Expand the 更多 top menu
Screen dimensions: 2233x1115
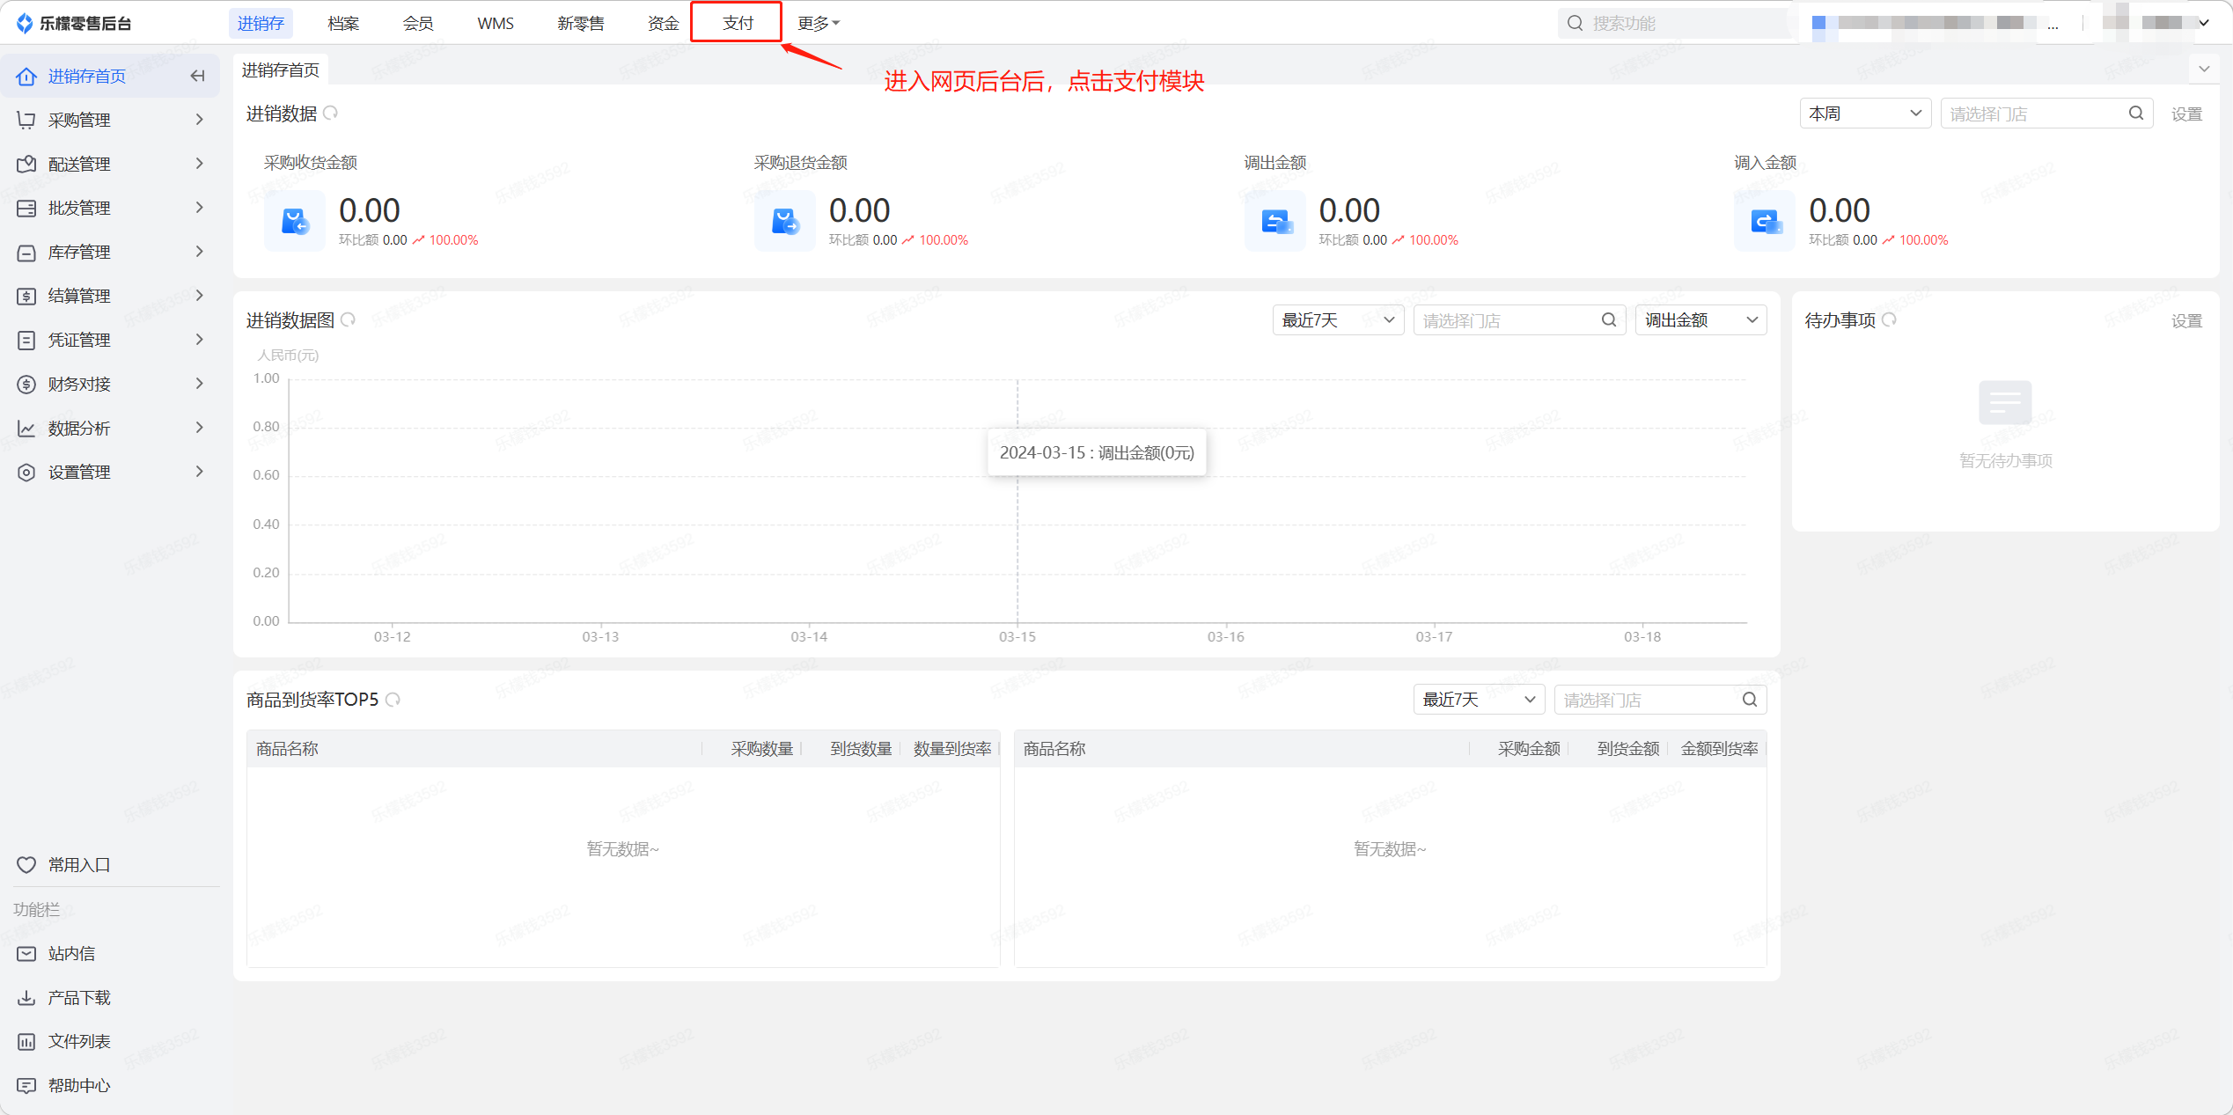tap(818, 24)
